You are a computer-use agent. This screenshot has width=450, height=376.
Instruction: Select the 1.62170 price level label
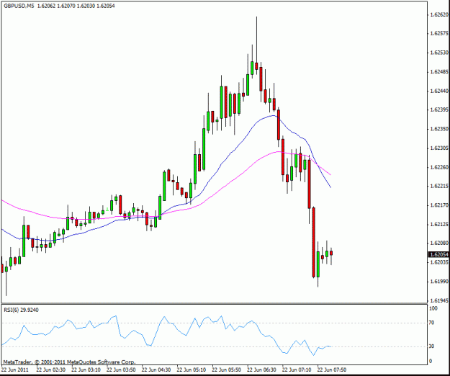pyautogui.click(x=439, y=205)
